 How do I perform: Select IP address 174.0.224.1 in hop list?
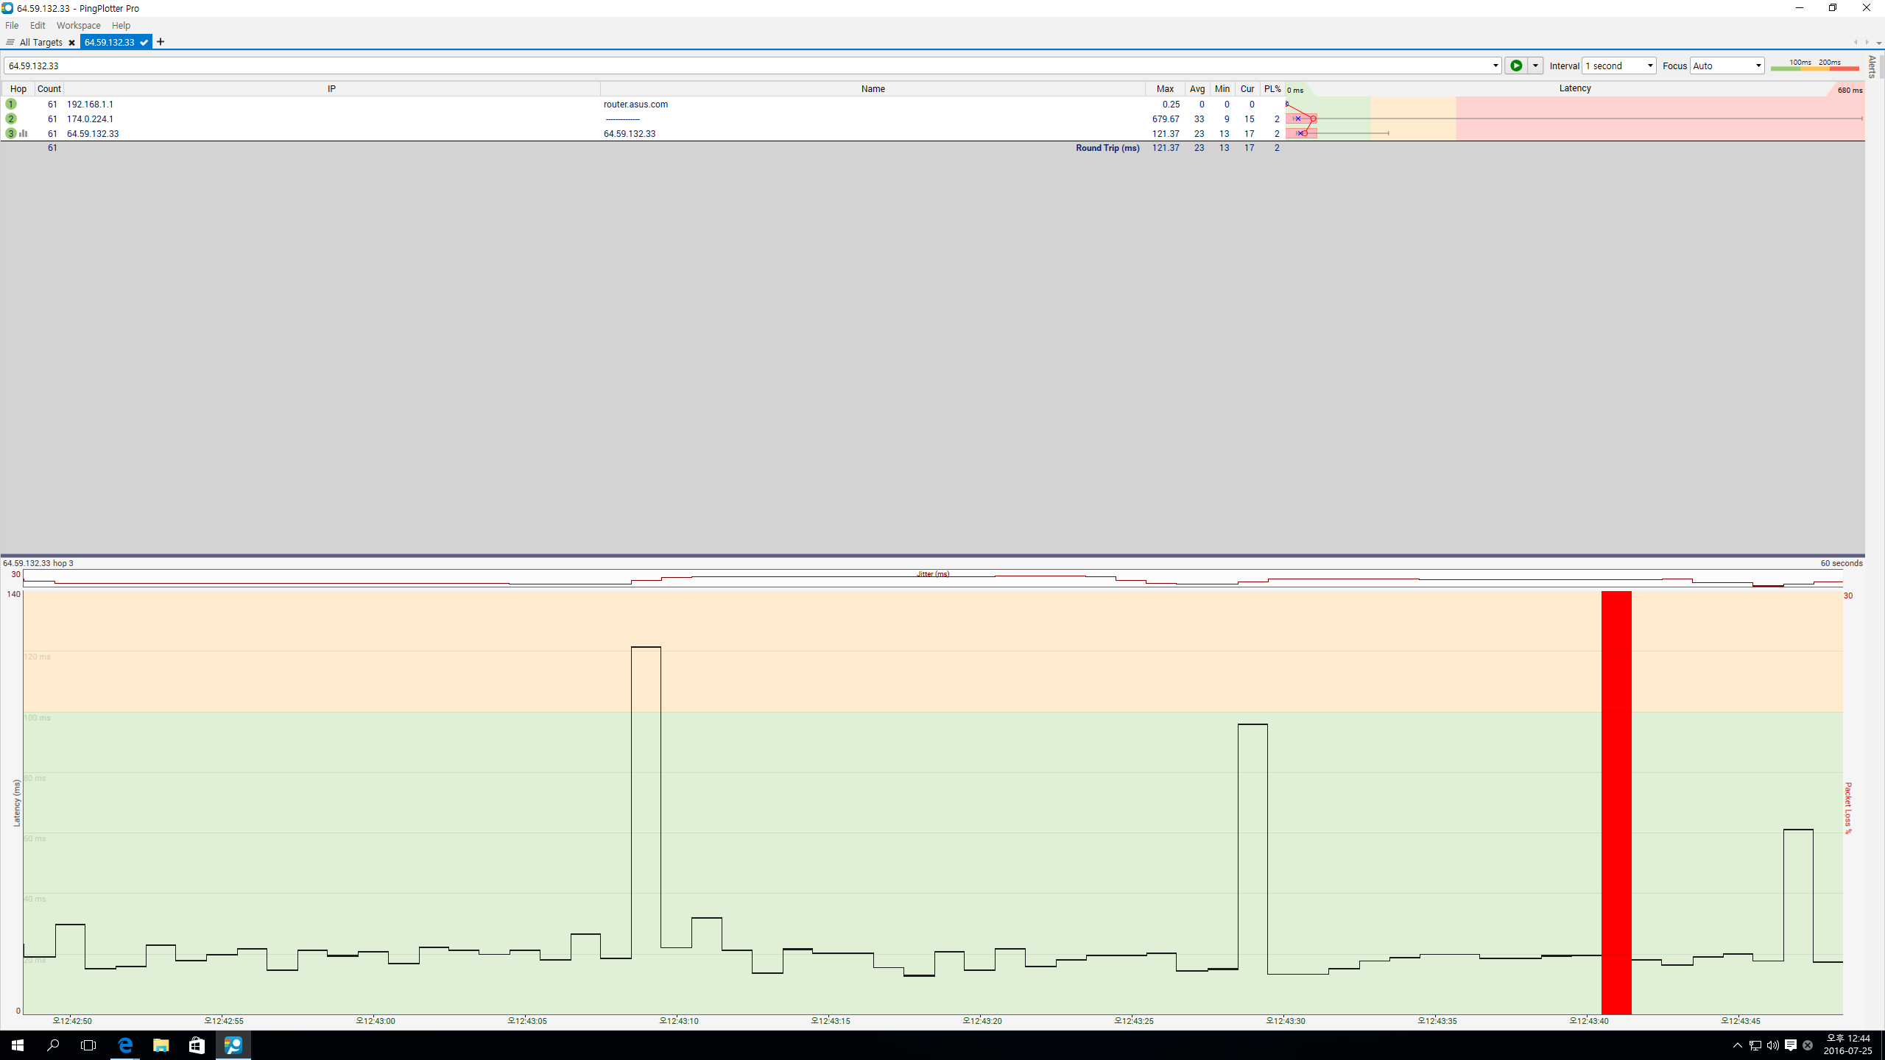point(90,119)
